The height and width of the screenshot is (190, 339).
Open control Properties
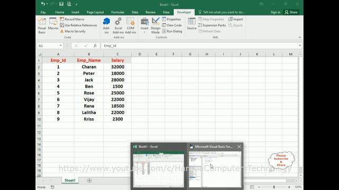click(172, 19)
